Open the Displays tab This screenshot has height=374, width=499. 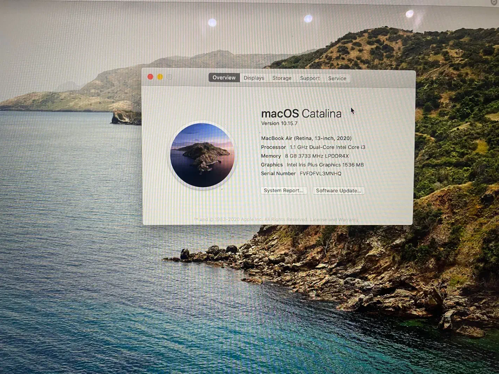tap(254, 78)
